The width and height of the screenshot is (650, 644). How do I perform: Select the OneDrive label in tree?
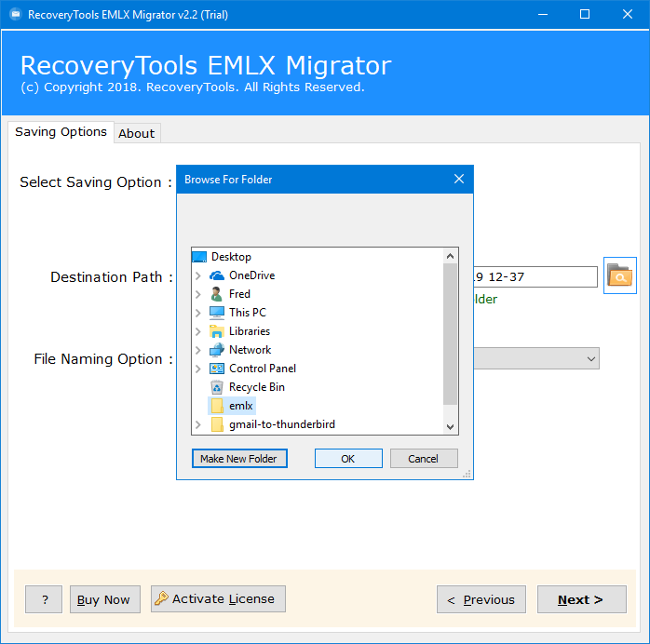(x=252, y=275)
